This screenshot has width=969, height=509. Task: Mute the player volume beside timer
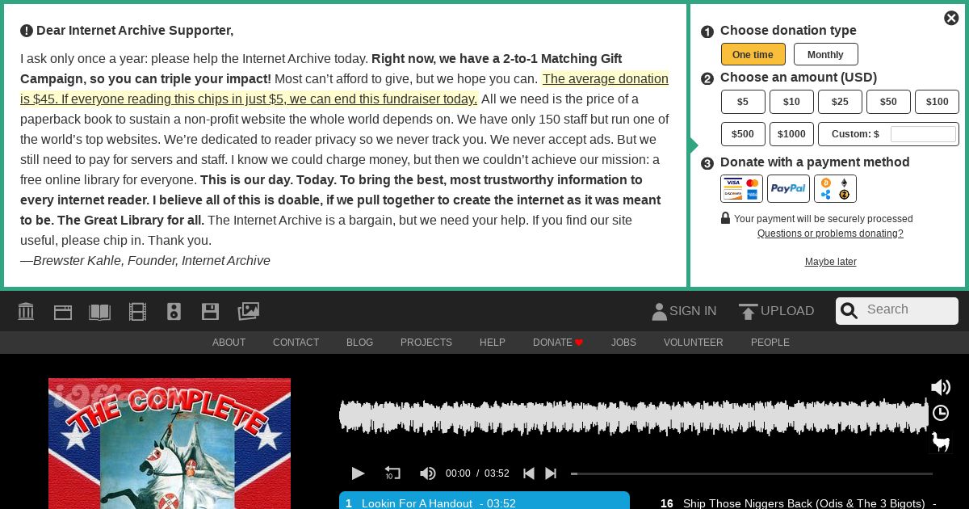pyautogui.click(x=428, y=473)
